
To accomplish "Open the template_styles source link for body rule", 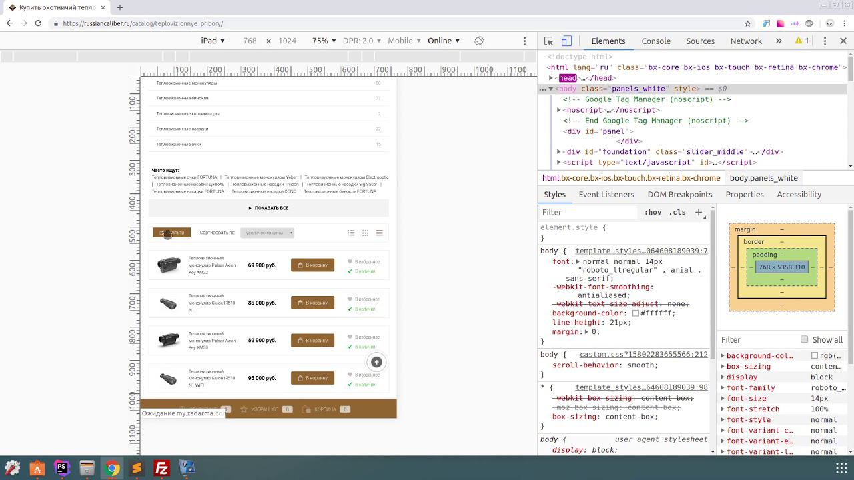I will click(x=642, y=251).
